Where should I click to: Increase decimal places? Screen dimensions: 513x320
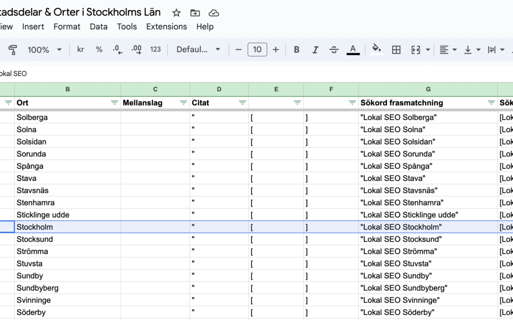pos(136,50)
